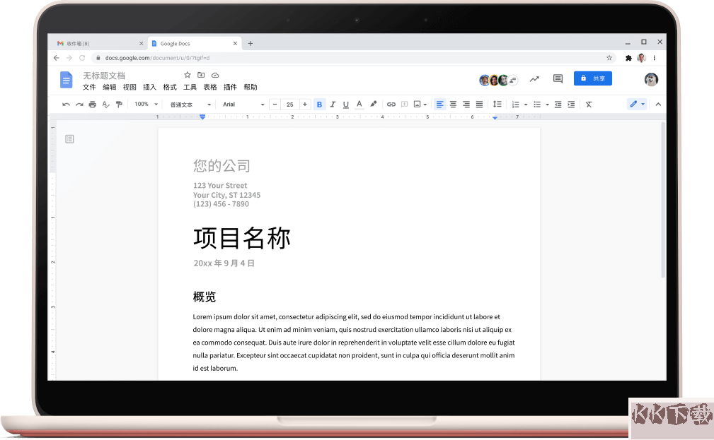Screen dimensions: 714x440
Task: Open line spacing options
Action: coord(497,105)
